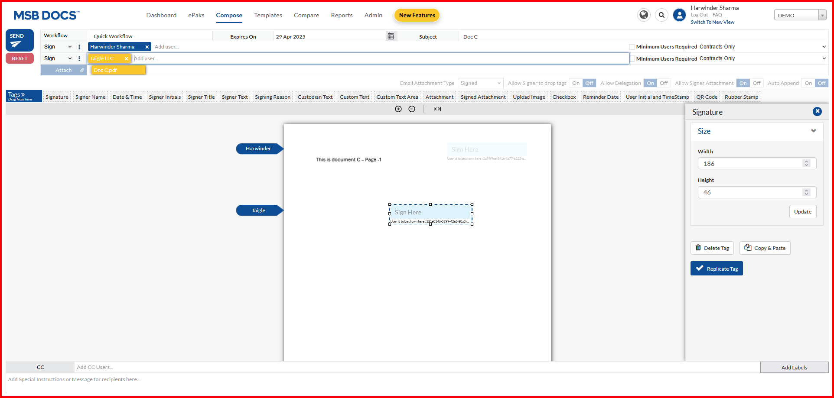
Task: Turn off Allow Delegation
Action: [x=664, y=83]
